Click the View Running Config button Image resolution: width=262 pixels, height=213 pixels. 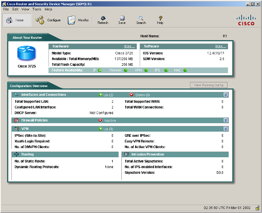[x=209, y=85]
